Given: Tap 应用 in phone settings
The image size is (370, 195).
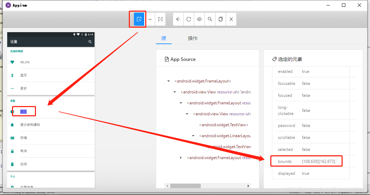Looking at the screenshot, I should click(23, 164).
